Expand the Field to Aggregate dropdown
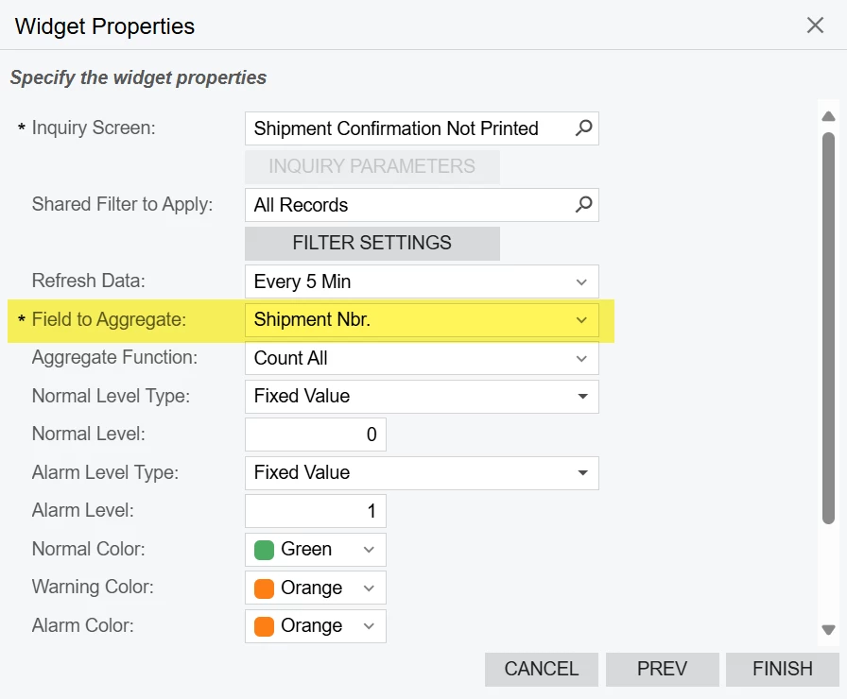 tap(422, 319)
